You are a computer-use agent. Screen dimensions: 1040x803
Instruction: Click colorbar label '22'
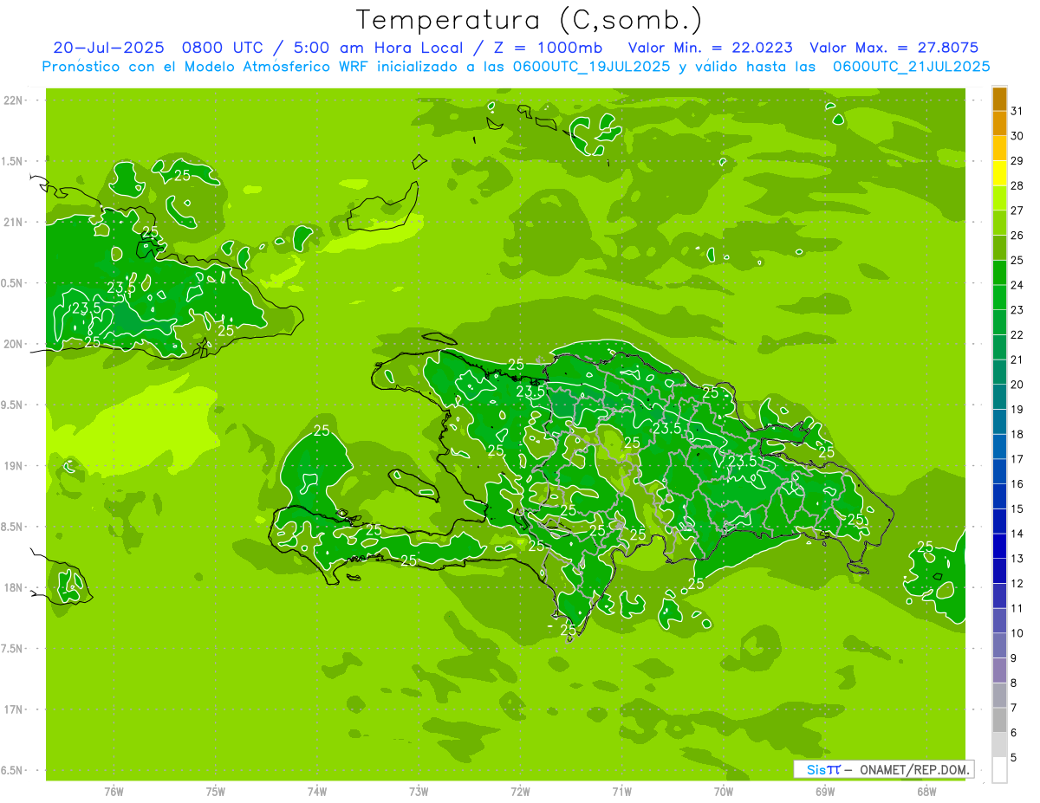1017,335
